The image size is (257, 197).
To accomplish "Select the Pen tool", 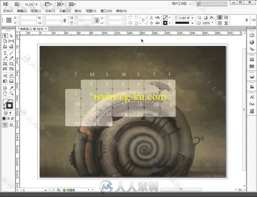I will tap(5, 58).
